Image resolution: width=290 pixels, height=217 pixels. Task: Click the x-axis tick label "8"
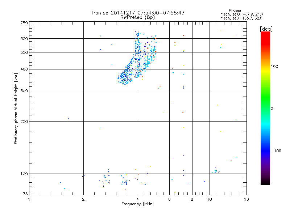click(x=192, y=199)
